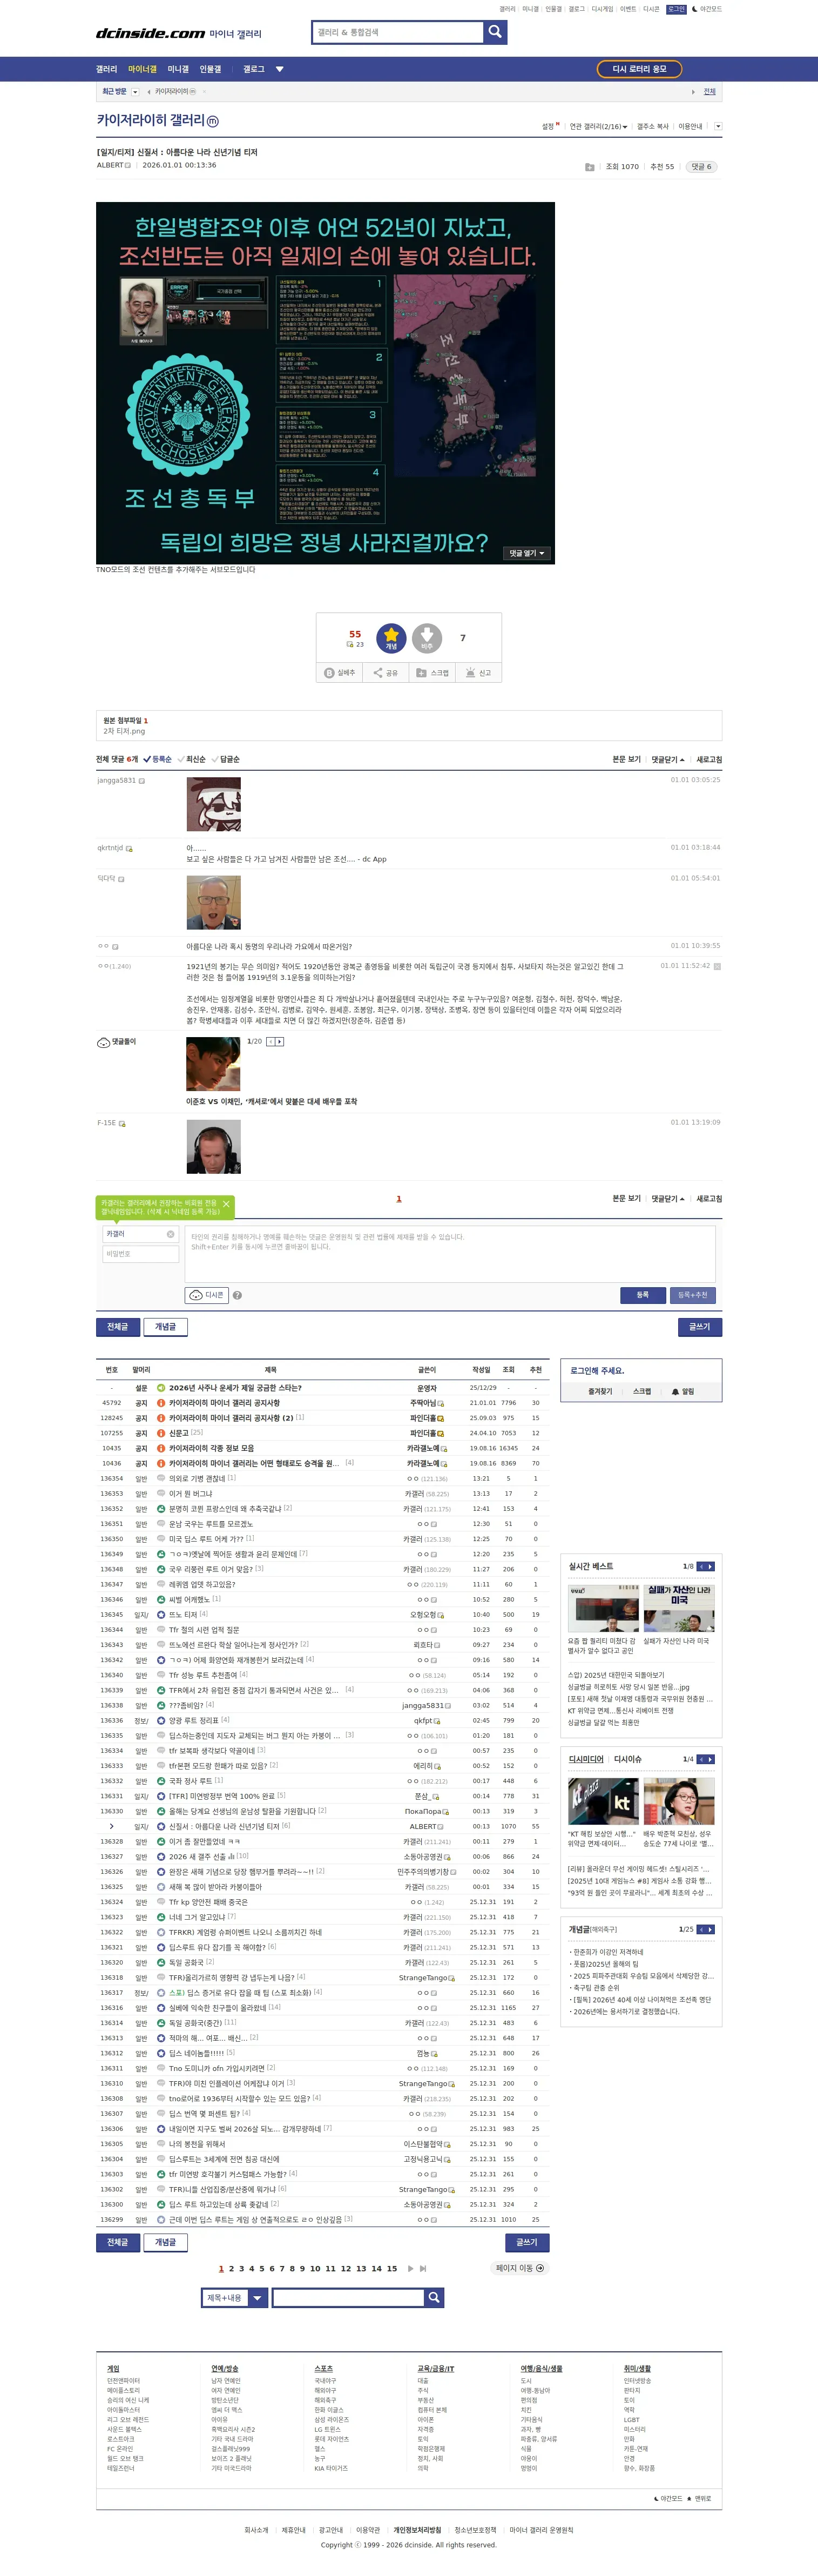The width and height of the screenshot is (818, 2576).
Task: Click the comment text area
Action: pos(450,1254)
